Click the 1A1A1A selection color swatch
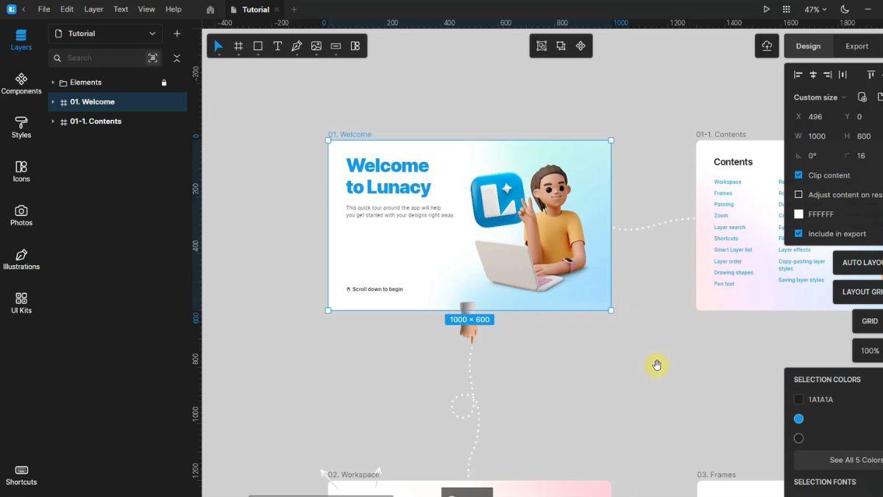This screenshot has width=883, height=497. tap(798, 399)
